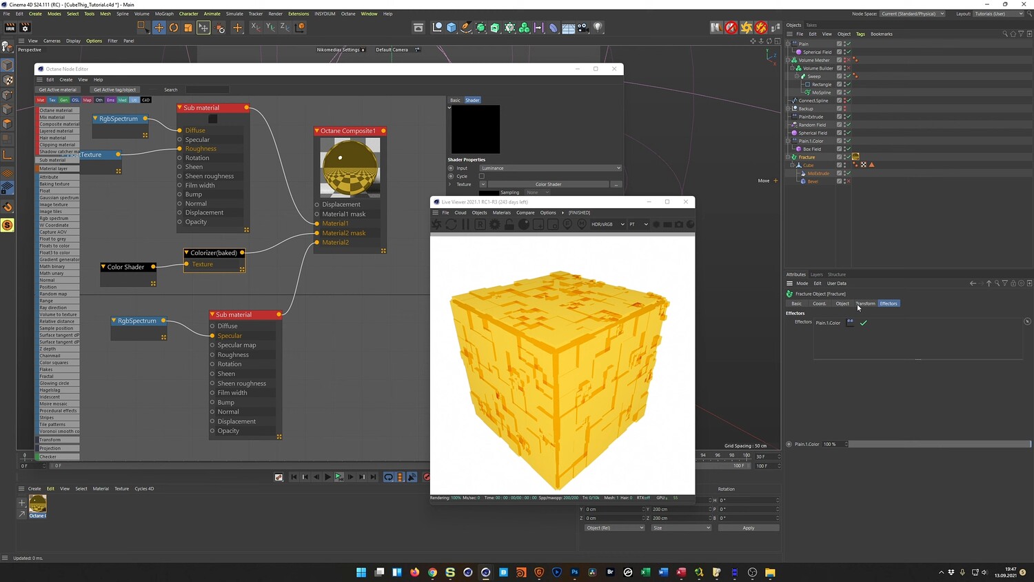Adjust the Plain.1.Color strength slider

click(x=939, y=444)
